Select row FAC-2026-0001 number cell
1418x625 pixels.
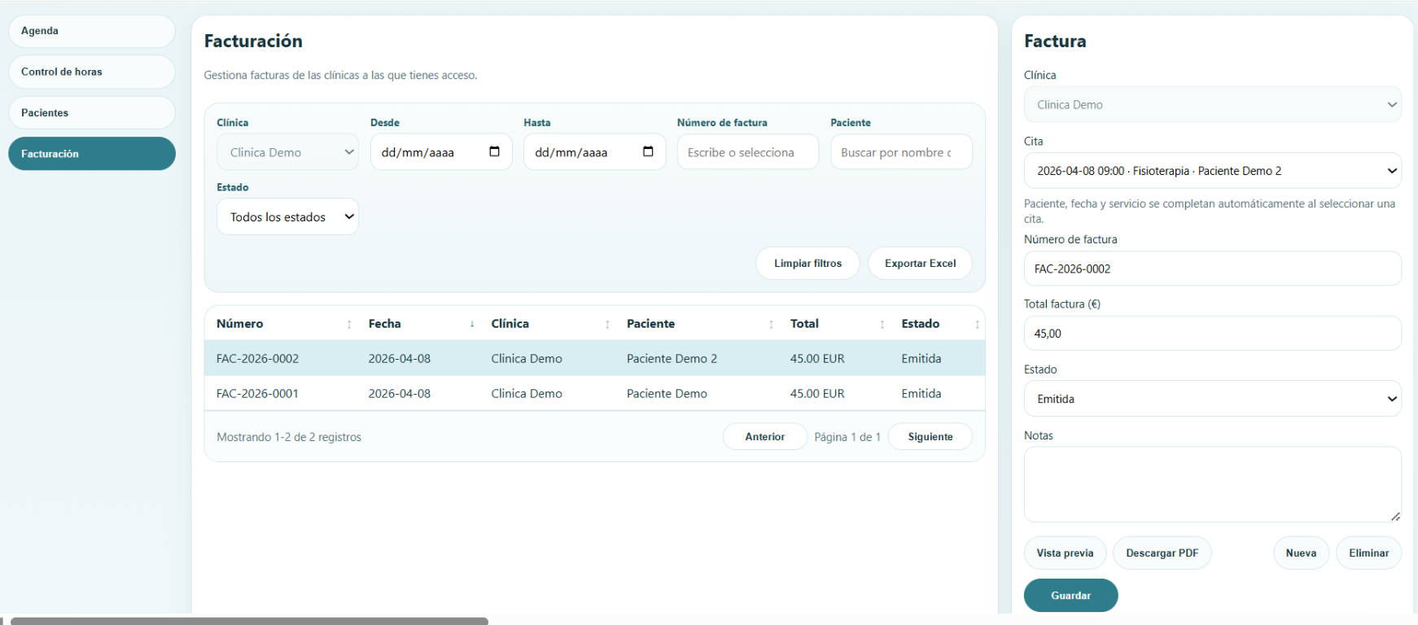[x=257, y=393]
